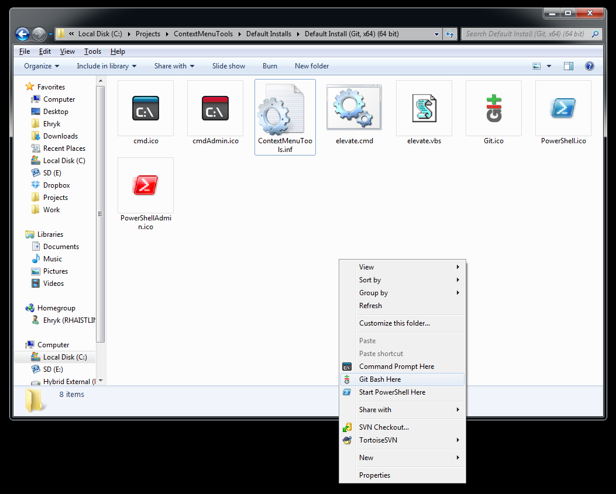Screen dimensions: 616x494
Task: Open the Include in library dropdown
Action: point(106,66)
